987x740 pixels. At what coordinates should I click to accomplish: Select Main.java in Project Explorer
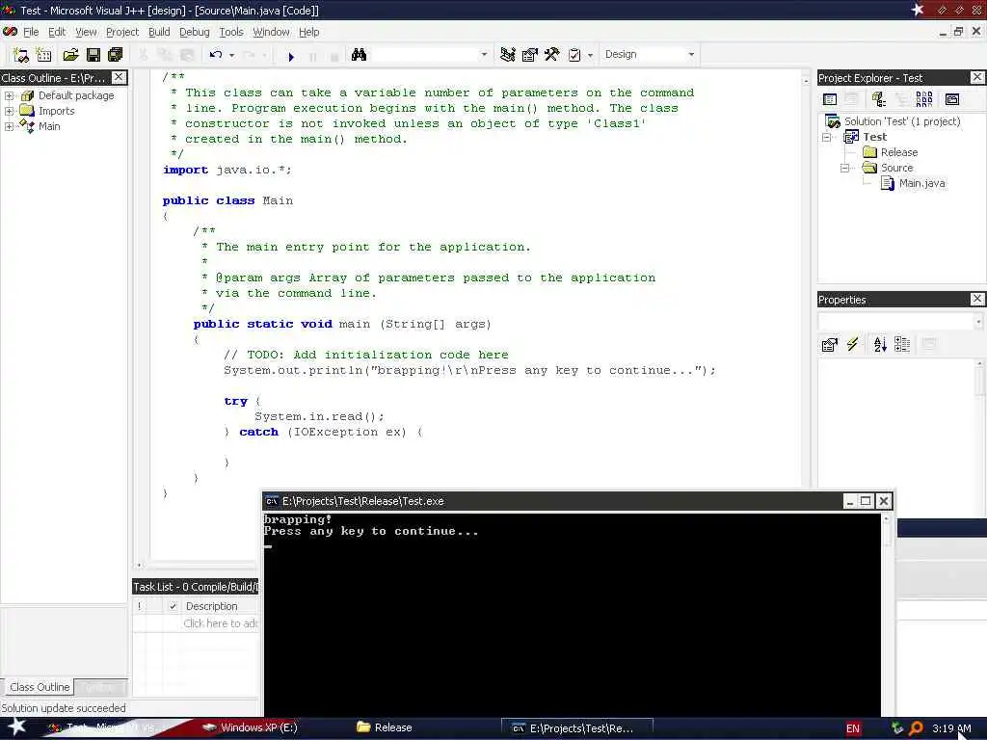pyautogui.click(x=921, y=183)
